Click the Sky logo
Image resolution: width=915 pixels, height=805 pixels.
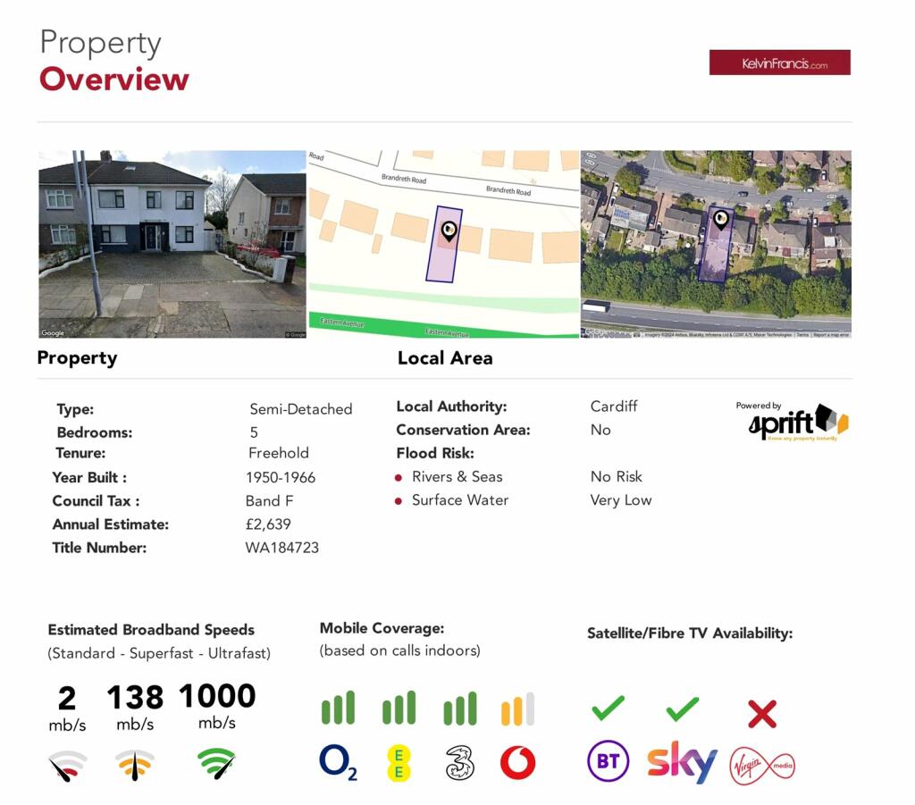pos(682,761)
